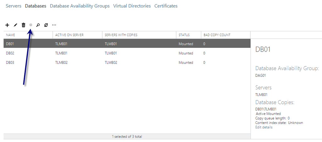This screenshot has width=322, height=142.
Task: Sort by ACTIVE ON SERVER column
Action: tap(78, 35)
